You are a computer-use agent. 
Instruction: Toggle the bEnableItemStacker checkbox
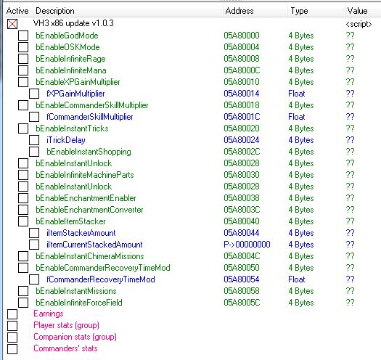(23, 221)
